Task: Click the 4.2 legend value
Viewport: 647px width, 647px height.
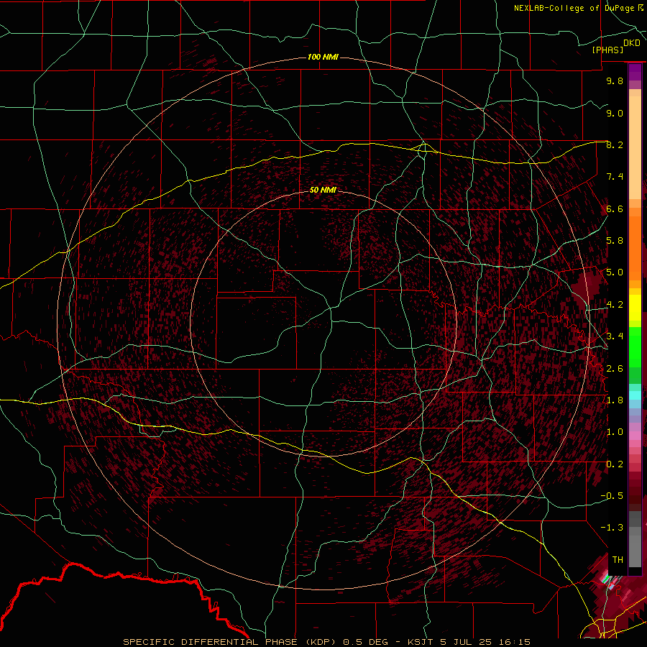Action: [x=615, y=305]
